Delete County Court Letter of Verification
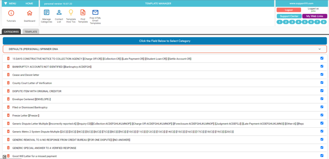The width and height of the screenshot is (329, 159). click(x=8, y=83)
